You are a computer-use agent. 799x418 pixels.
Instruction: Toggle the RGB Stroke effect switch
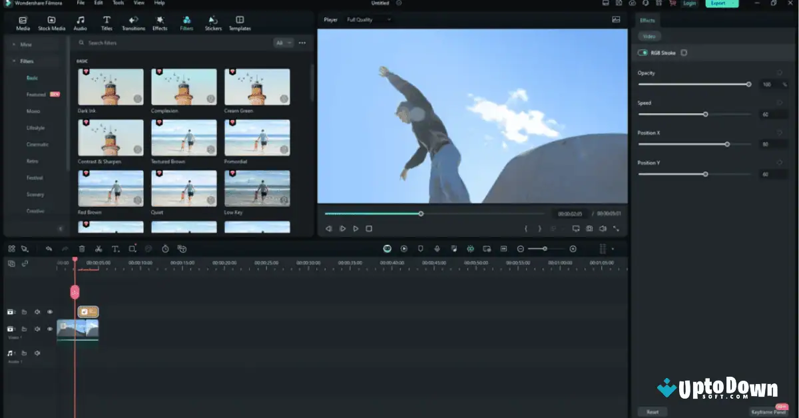[643, 52]
